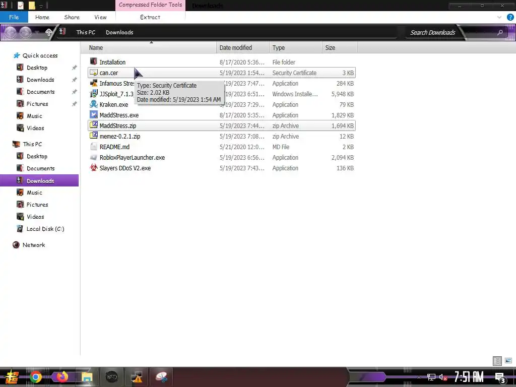Image resolution: width=516 pixels, height=387 pixels.
Task: Open the Start menu button
Action: point(12,377)
